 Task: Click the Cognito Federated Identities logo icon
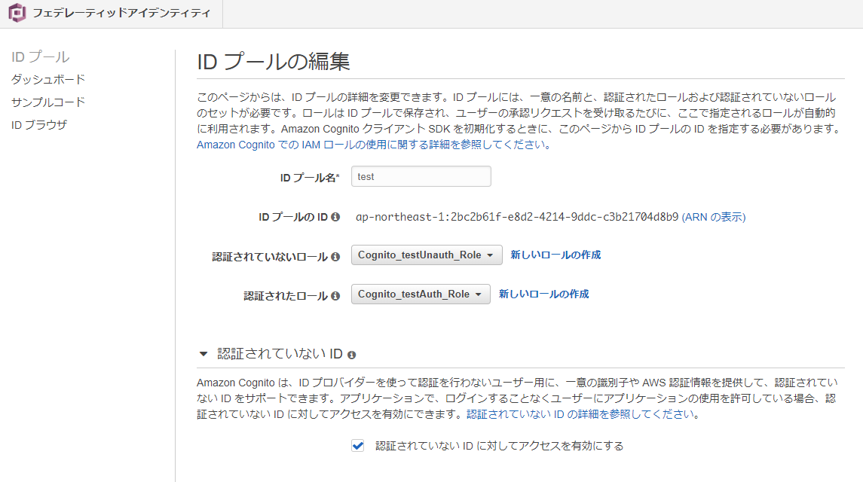click(x=17, y=13)
